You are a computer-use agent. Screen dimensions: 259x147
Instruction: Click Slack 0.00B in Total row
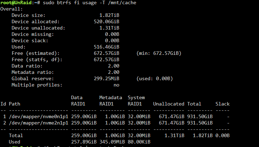tap(223, 136)
